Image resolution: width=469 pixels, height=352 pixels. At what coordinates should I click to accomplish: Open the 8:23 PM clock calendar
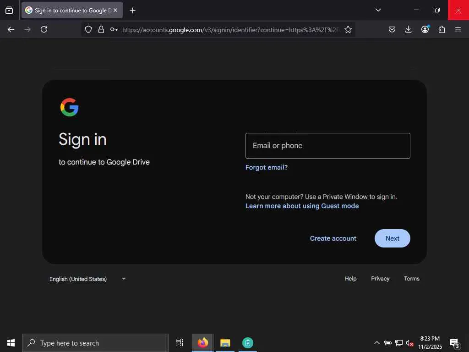(430, 343)
